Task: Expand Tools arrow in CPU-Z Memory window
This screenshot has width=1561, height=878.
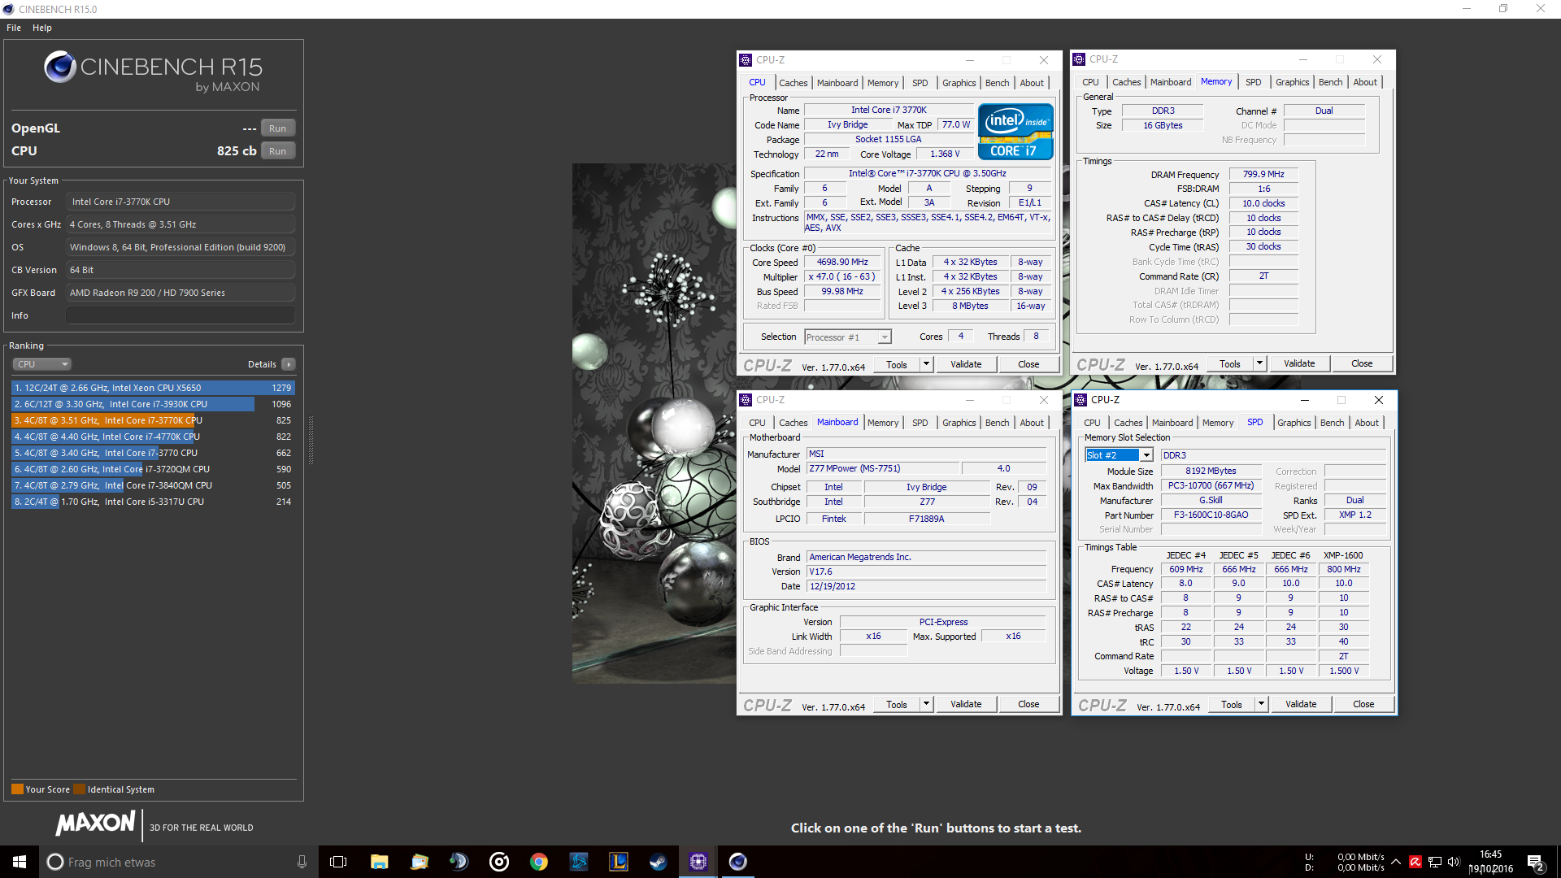Action: click(x=1259, y=363)
